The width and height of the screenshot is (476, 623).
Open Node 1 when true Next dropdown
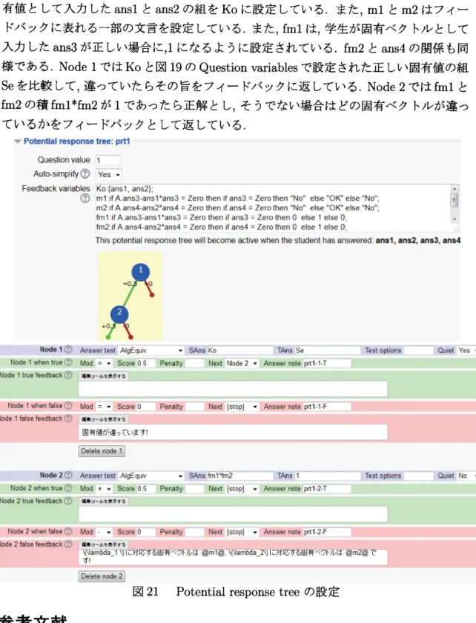pos(242,363)
